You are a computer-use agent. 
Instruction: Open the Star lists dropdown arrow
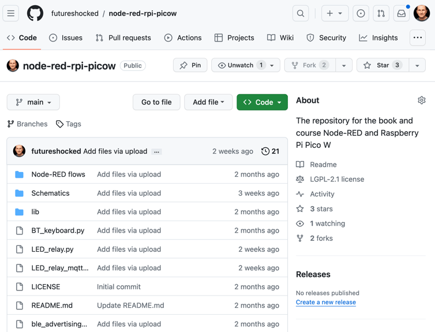[x=417, y=65]
